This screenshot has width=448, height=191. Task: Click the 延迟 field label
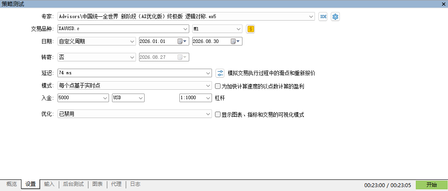48,73
